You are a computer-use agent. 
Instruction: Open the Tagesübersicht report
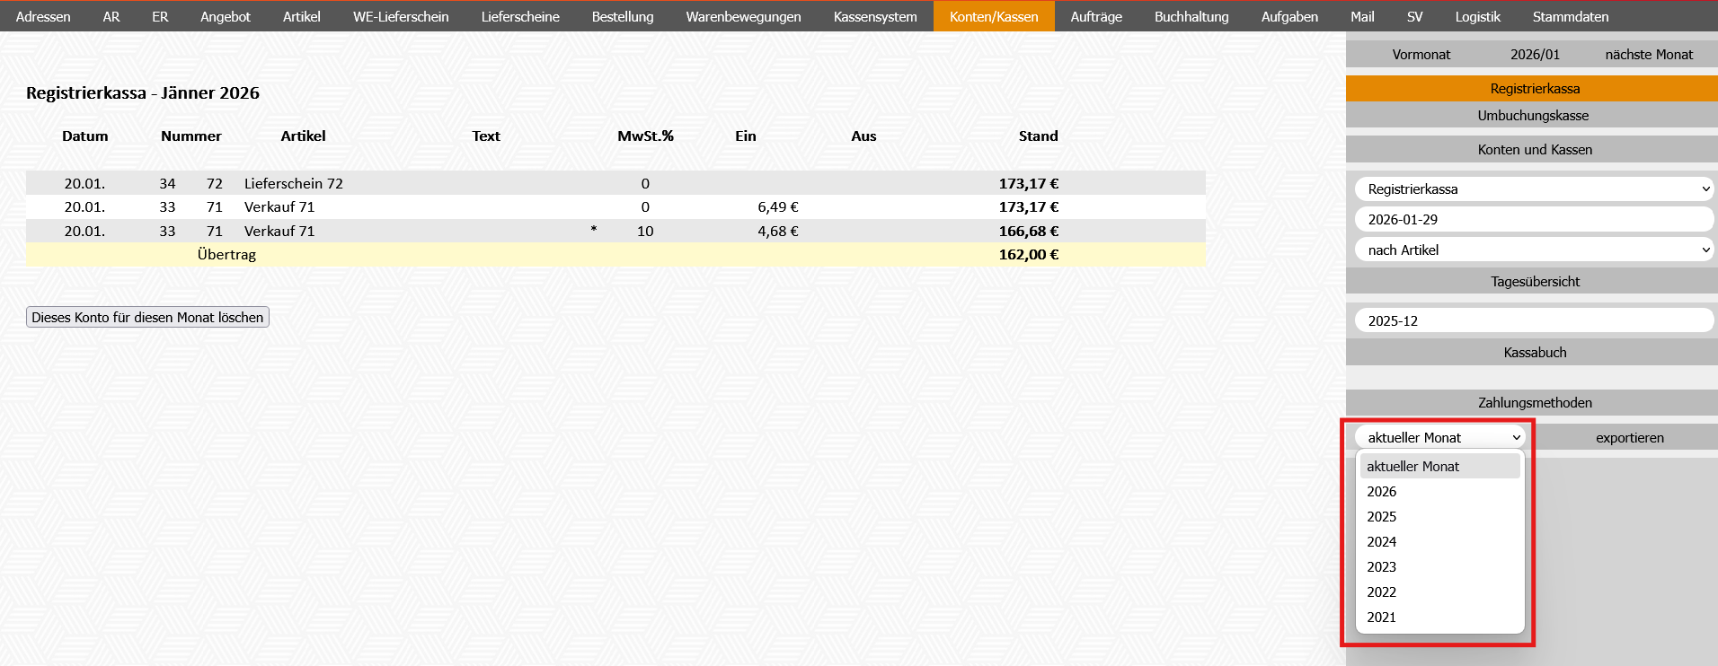click(x=1534, y=282)
